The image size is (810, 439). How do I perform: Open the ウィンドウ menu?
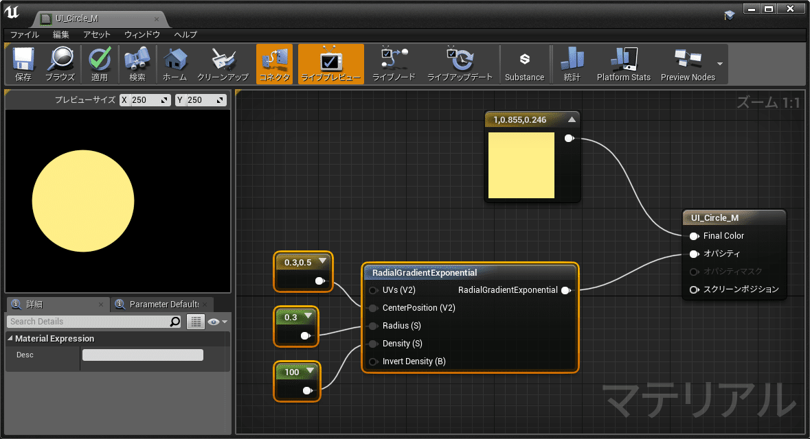[142, 34]
